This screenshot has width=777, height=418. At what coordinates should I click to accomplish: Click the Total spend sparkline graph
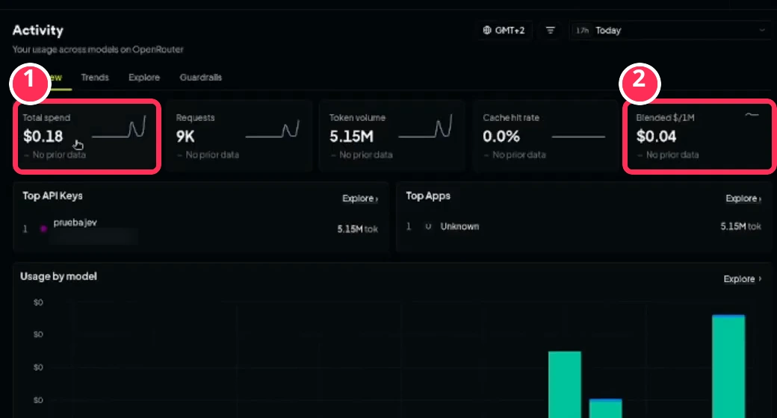click(120, 128)
